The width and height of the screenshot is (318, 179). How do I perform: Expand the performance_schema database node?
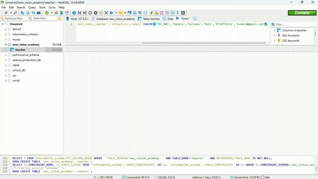tap(5, 55)
